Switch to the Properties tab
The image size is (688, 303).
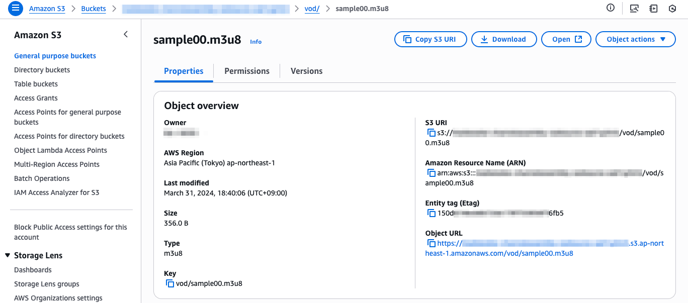pyautogui.click(x=184, y=71)
